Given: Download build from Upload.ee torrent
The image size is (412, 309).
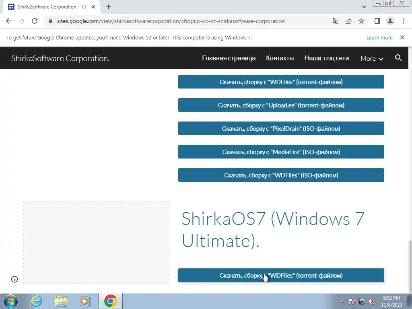Looking at the screenshot, I should pyautogui.click(x=281, y=105).
